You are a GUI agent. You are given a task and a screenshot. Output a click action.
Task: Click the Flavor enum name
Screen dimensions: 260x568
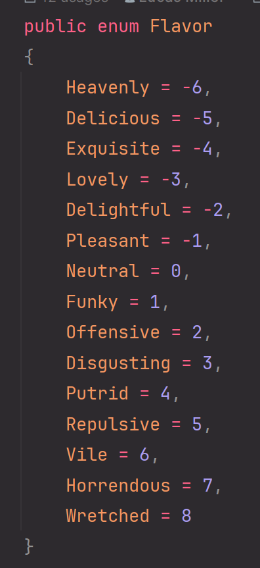(x=181, y=26)
